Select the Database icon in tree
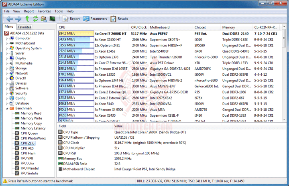This screenshot has height=186, width=289. pyautogui.click(x=12, y=103)
